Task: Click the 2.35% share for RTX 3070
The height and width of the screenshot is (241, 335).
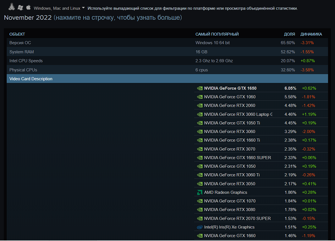Action: click(290, 149)
